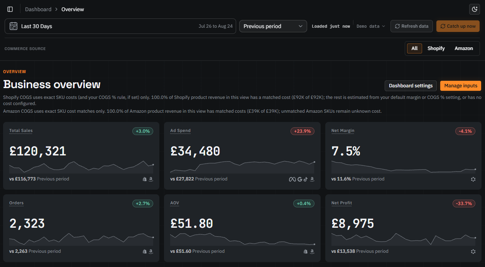This screenshot has width=485, height=267.
Task: Click the Amazon icon in Orders card
Action: pos(151,251)
